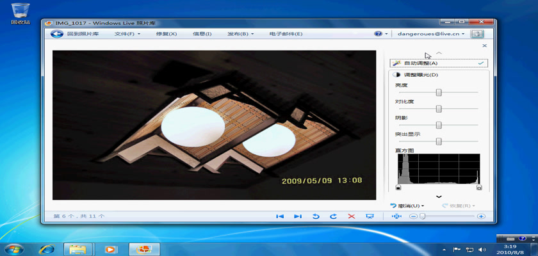Image resolution: width=538 pixels, height=256 pixels.
Task: Delete the photo with the red X
Action: click(x=351, y=216)
